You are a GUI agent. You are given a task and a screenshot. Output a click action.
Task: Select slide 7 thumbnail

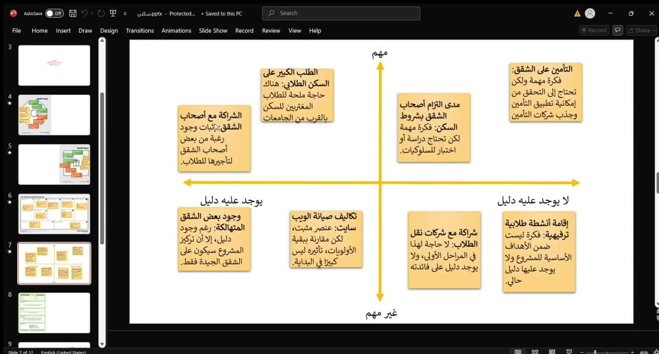click(x=54, y=263)
